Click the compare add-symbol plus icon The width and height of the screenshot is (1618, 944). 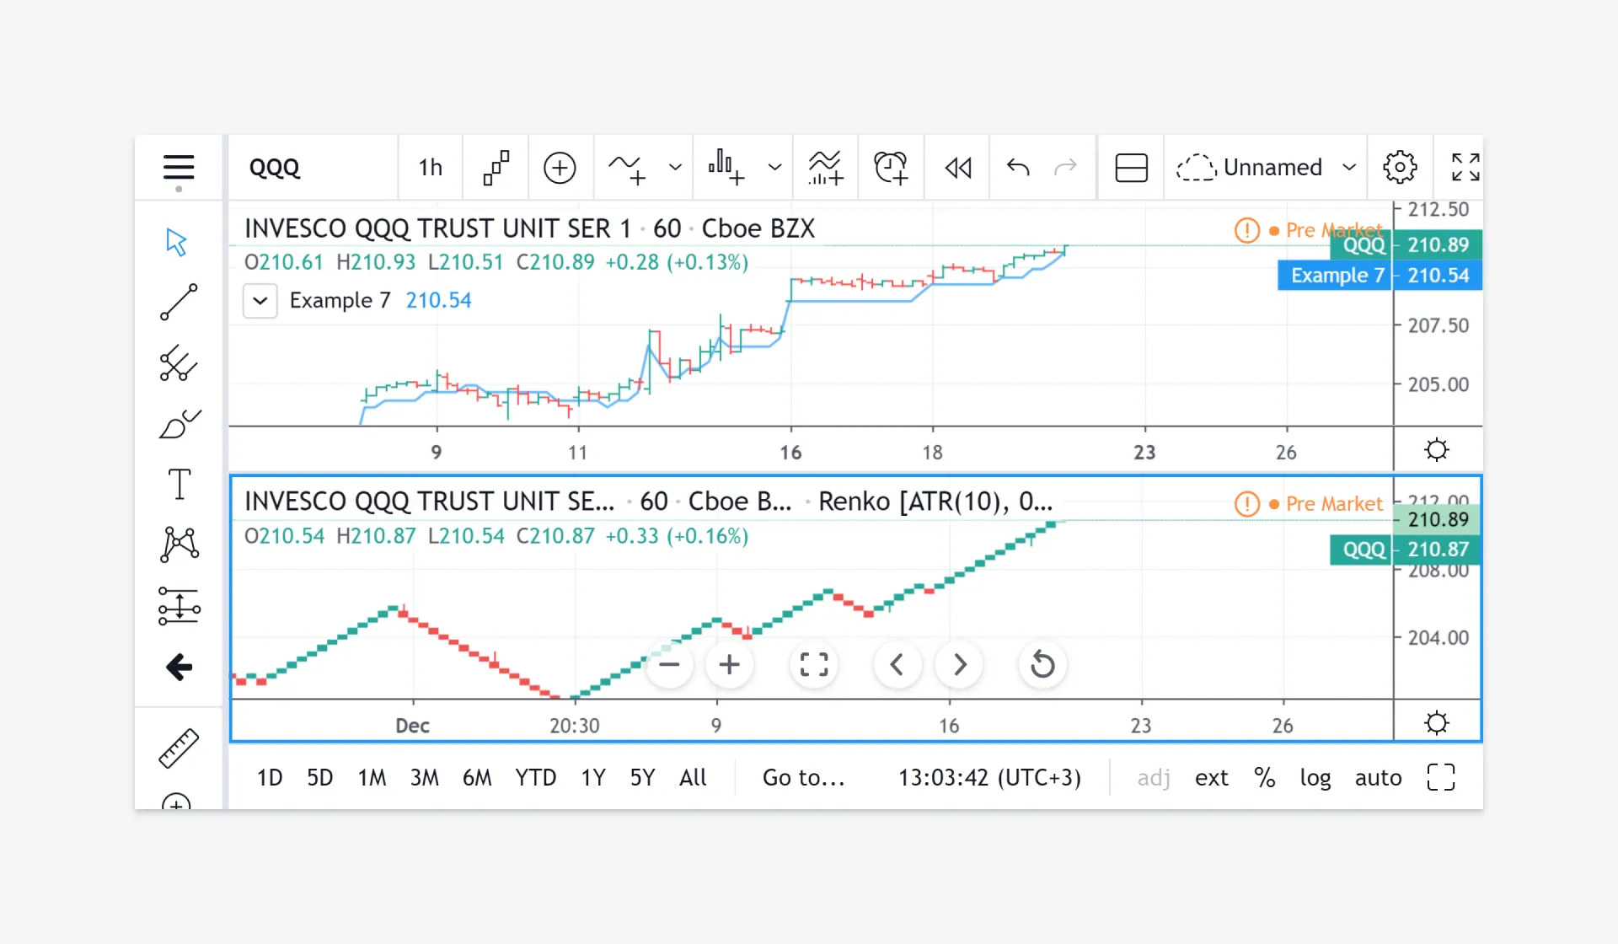coord(560,168)
